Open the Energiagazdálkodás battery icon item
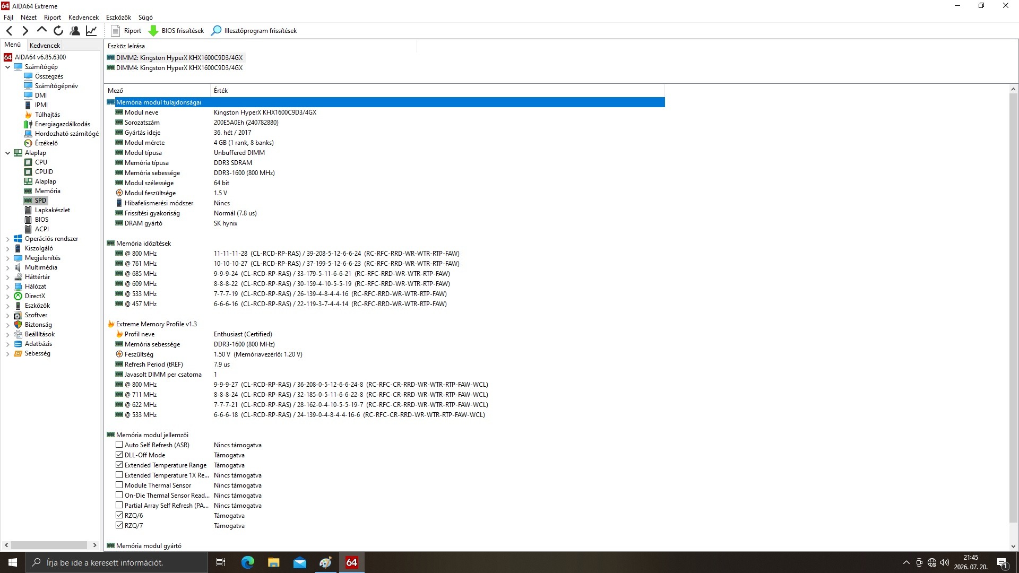Screen dimensions: 1019x573 click(x=28, y=124)
